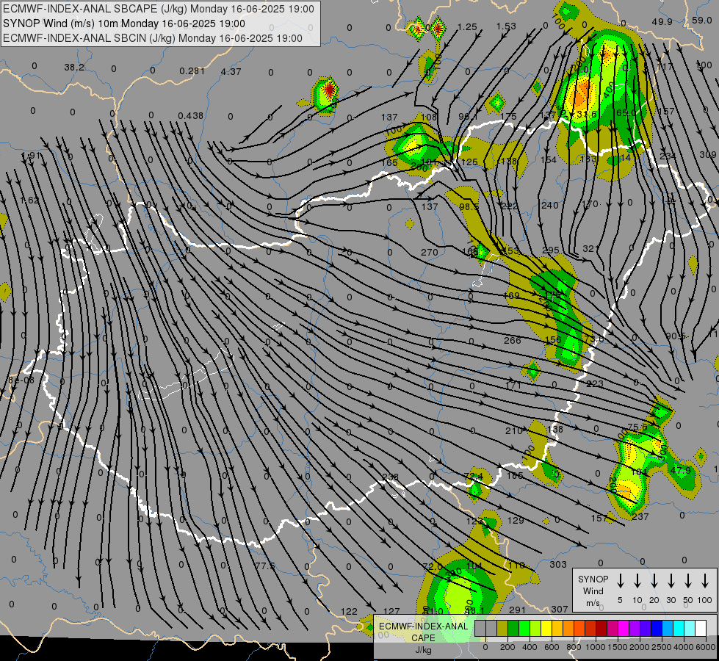Click the 154 value on the map
The image size is (719, 661).
pos(549,159)
